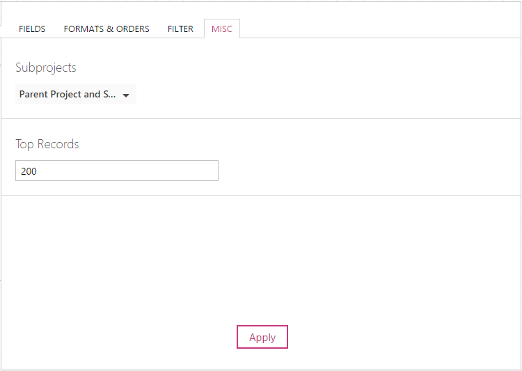The height and width of the screenshot is (371, 522).
Task: Place cursor after the 200 value
Action: pyautogui.click(x=38, y=171)
